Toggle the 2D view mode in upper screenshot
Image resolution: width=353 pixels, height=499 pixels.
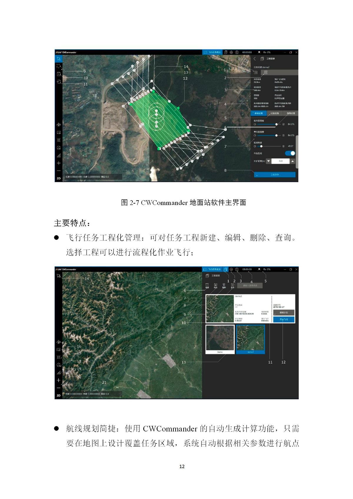(59, 178)
